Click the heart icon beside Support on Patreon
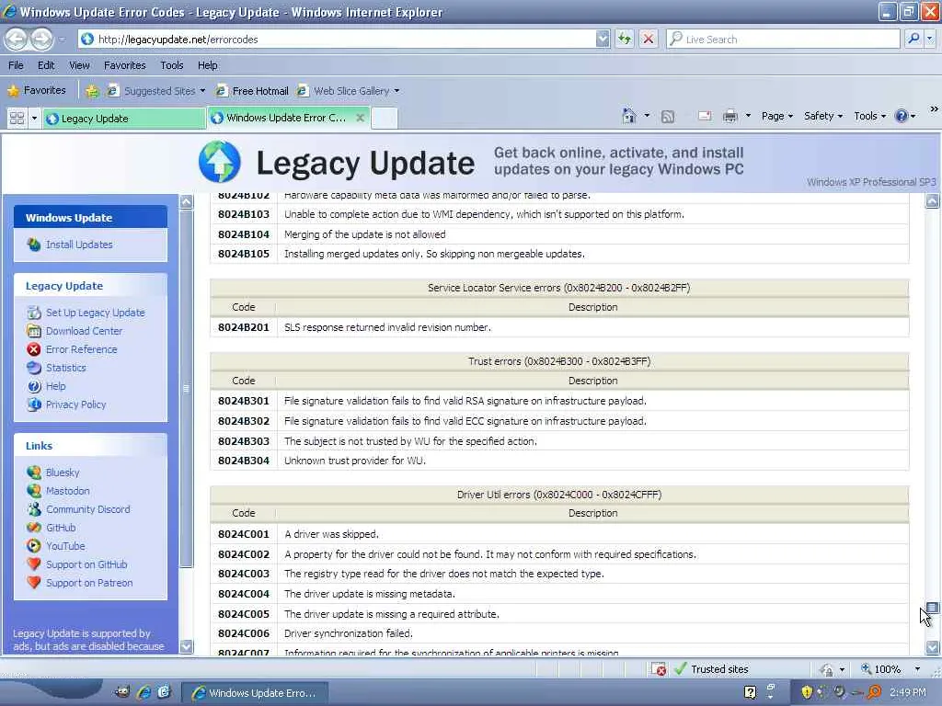This screenshot has width=942, height=706. pyautogui.click(x=34, y=583)
